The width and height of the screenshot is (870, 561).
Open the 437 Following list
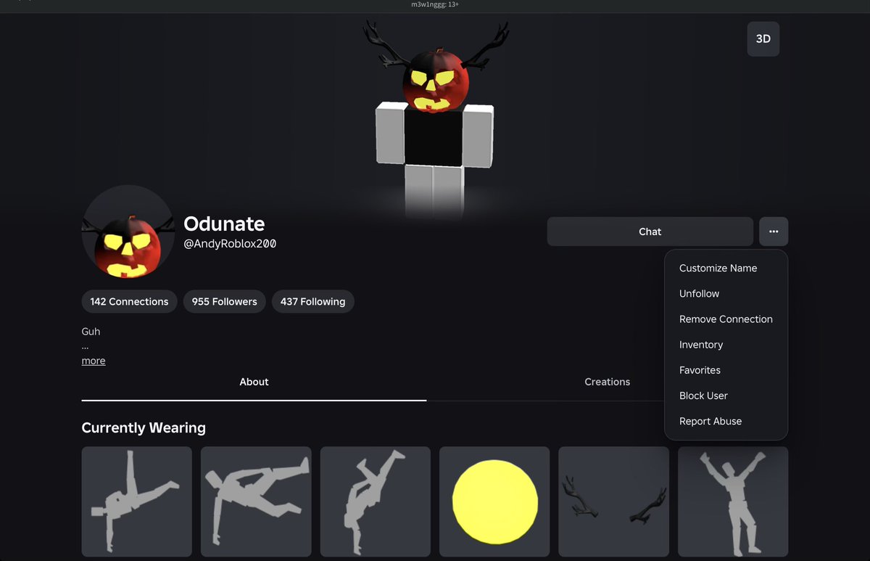312,301
